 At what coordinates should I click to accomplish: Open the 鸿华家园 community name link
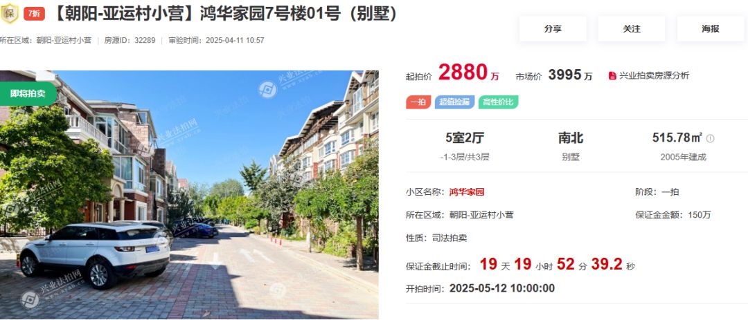pos(467,192)
